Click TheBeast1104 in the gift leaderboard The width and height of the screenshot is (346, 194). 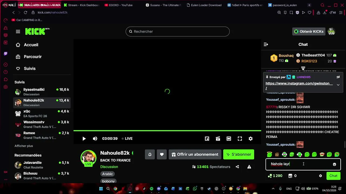pyautogui.click(x=313, y=55)
